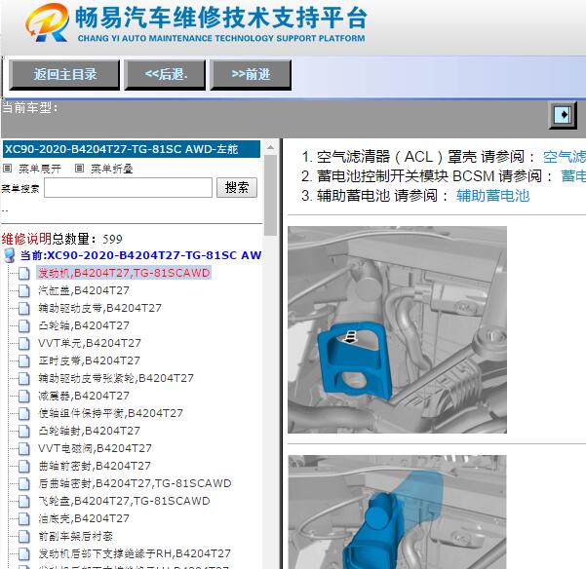Click the left panel scrollbar up arrow
Image resolution: width=586 pixels, height=569 pixels.
tap(271, 147)
